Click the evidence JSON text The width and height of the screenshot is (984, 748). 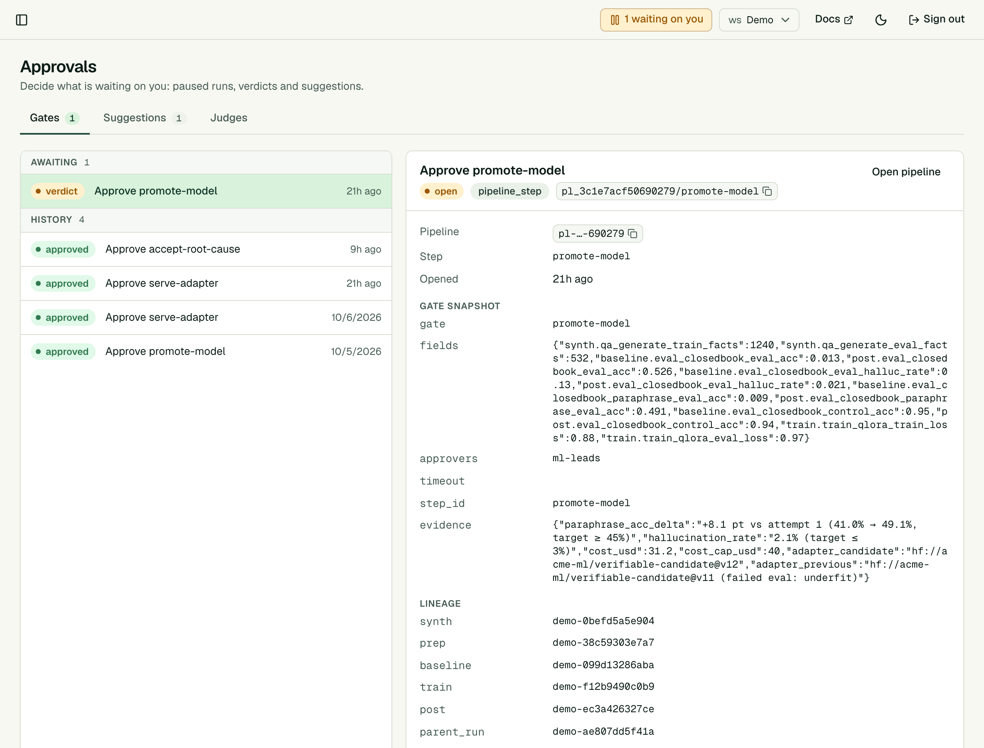750,551
